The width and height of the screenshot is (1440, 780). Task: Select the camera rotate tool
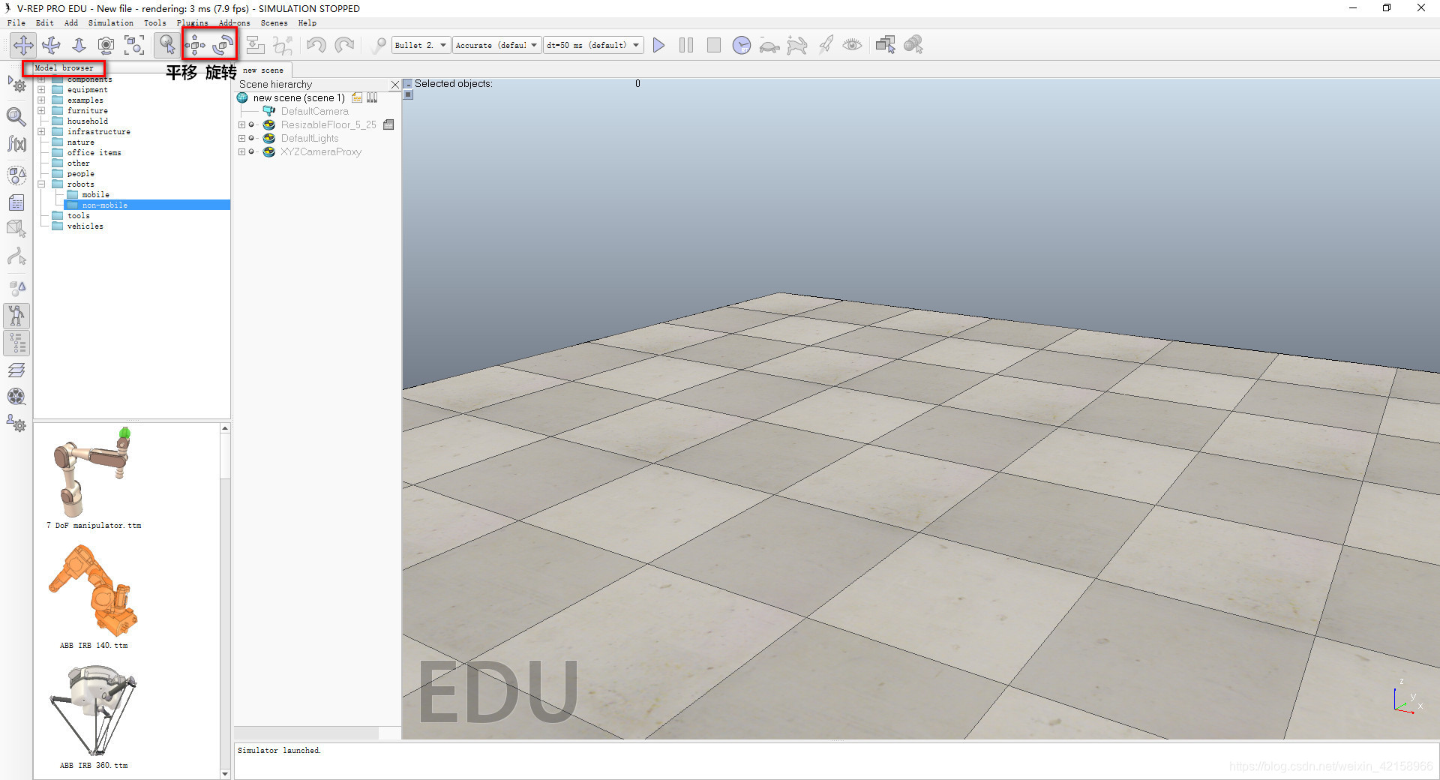pyautogui.click(x=51, y=45)
